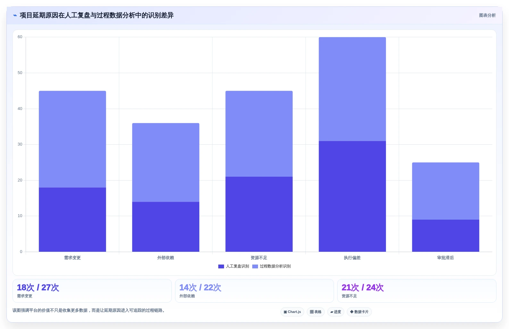509x329 pixels.
Task: Click the 10 y-axis tick label
Action: coord(20,216)
